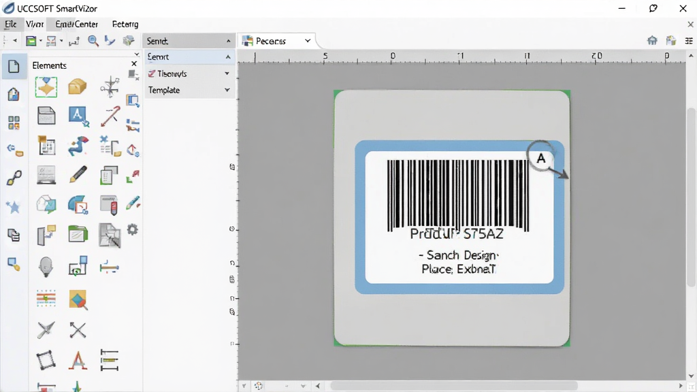Screen dimensions: 697x392
Task: Choose the orange box element icon
Action: [78, 86]
